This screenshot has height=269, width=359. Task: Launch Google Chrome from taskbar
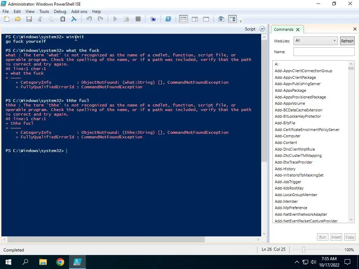pos(60,262)
